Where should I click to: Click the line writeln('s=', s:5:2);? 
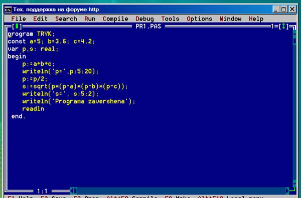[60, 94]
